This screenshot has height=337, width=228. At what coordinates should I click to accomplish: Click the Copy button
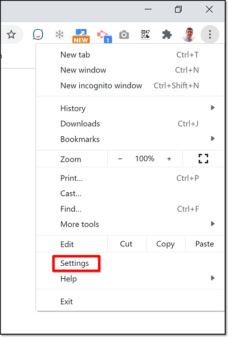click(x=166, y=244)
